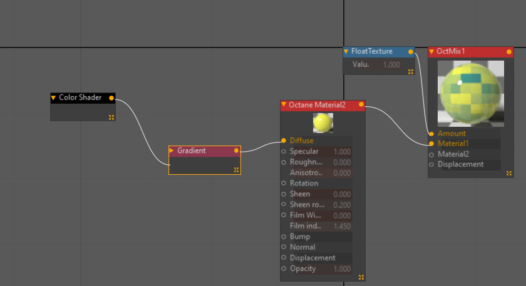Image resolution: width=526 pixels, height=286 pixels.
Task: Collapse the FloatTexture node triangle
Action: (x=346, y=51)
